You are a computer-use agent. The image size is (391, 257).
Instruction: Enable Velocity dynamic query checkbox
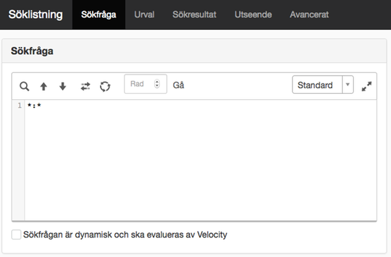(x=16, y=235)
